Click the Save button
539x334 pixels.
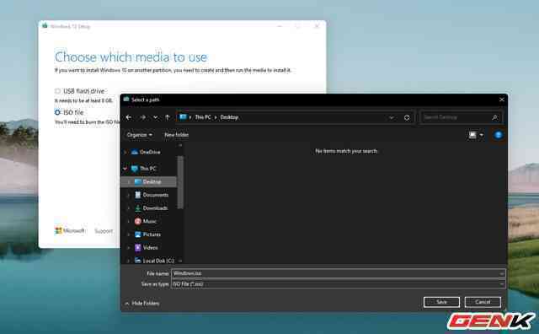click(441, 302)
